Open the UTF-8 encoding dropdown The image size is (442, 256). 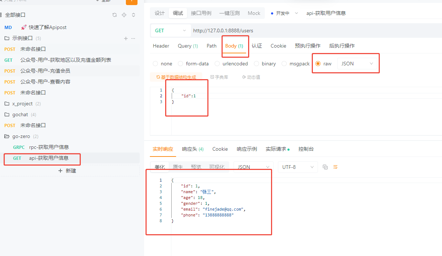click(x=298, y=167)
